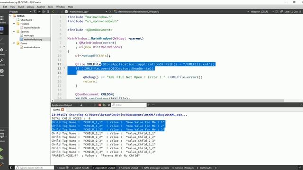This screenshot has width=303, height=170.
Task: Collapse the Sources folder
Action: (x=14, y=32)
